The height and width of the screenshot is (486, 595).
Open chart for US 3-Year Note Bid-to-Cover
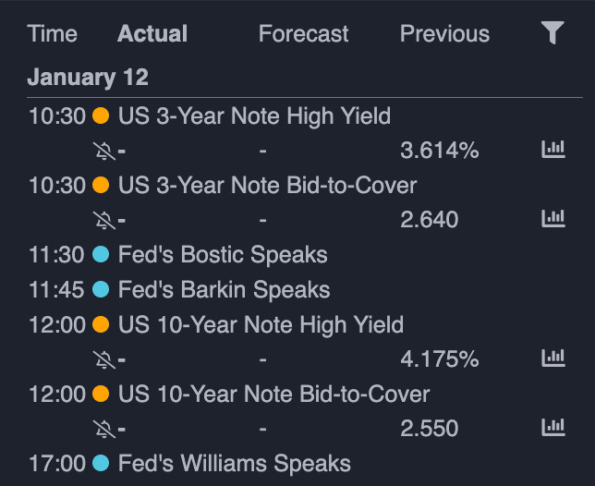(x=552, y=219)
